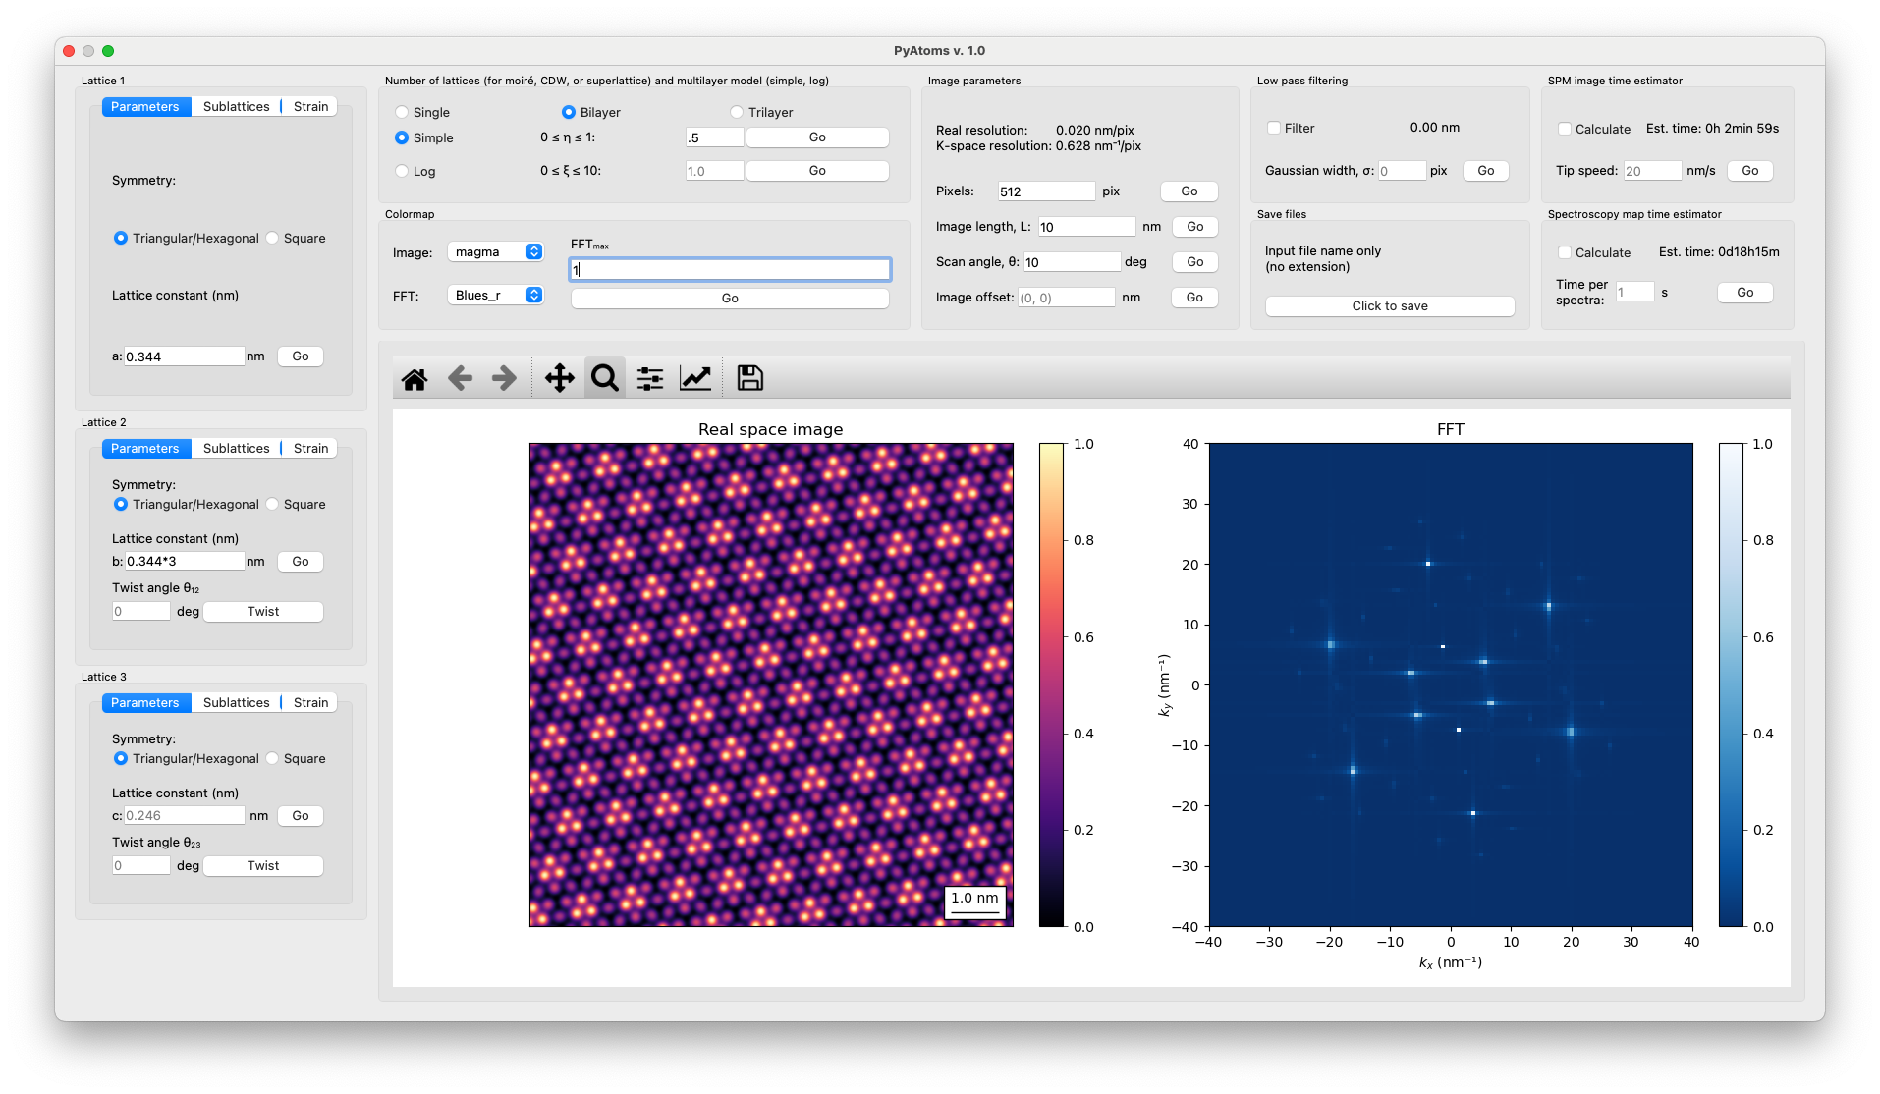Open the subplot configuration sliders
This screenshot has height=1094, width=1880.
click(x=650, y=378)
